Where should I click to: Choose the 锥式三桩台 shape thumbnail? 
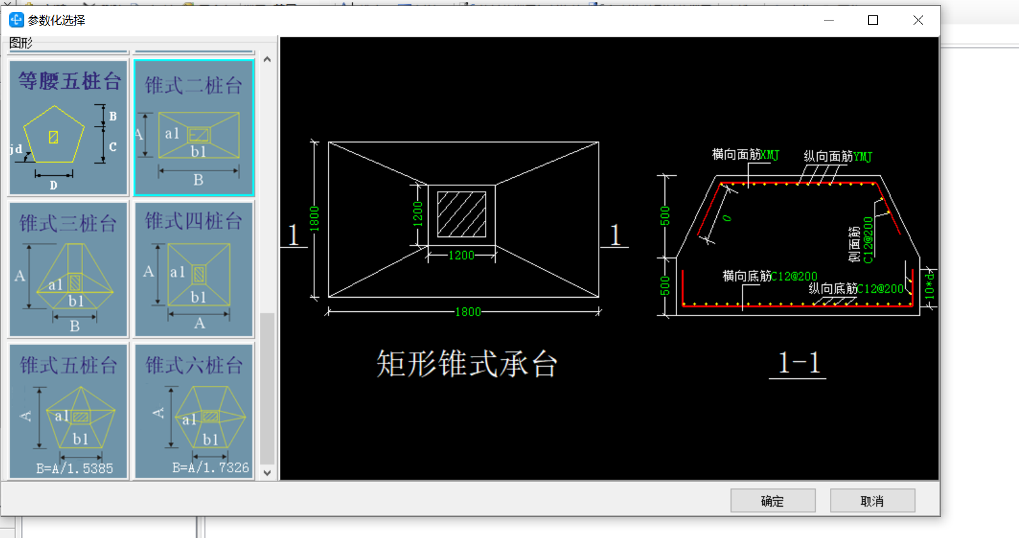tap(68, 269)
